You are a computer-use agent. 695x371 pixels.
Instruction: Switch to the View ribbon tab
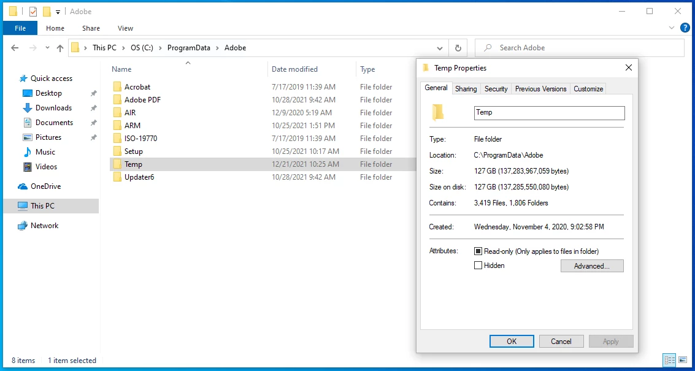pos(125,28)
